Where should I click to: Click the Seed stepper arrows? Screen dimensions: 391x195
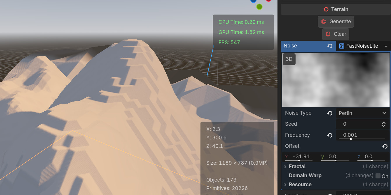point(384,124)
